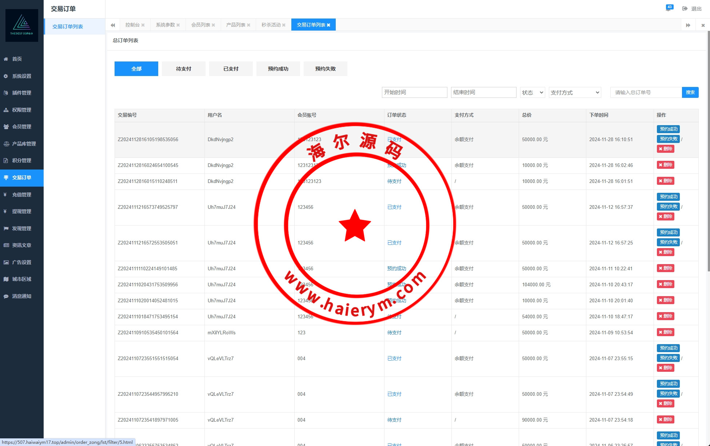
Task: Switch to the 秒杀活动 tab
Action: click(271, 25)
